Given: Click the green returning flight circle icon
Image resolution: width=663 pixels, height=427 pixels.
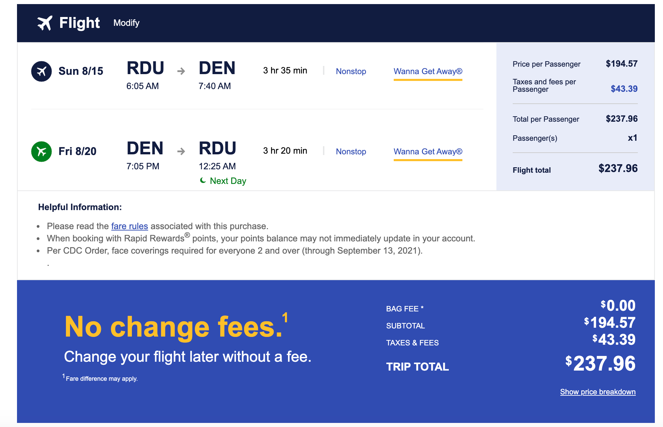Looking at the screenshot, I should point(41,152).
